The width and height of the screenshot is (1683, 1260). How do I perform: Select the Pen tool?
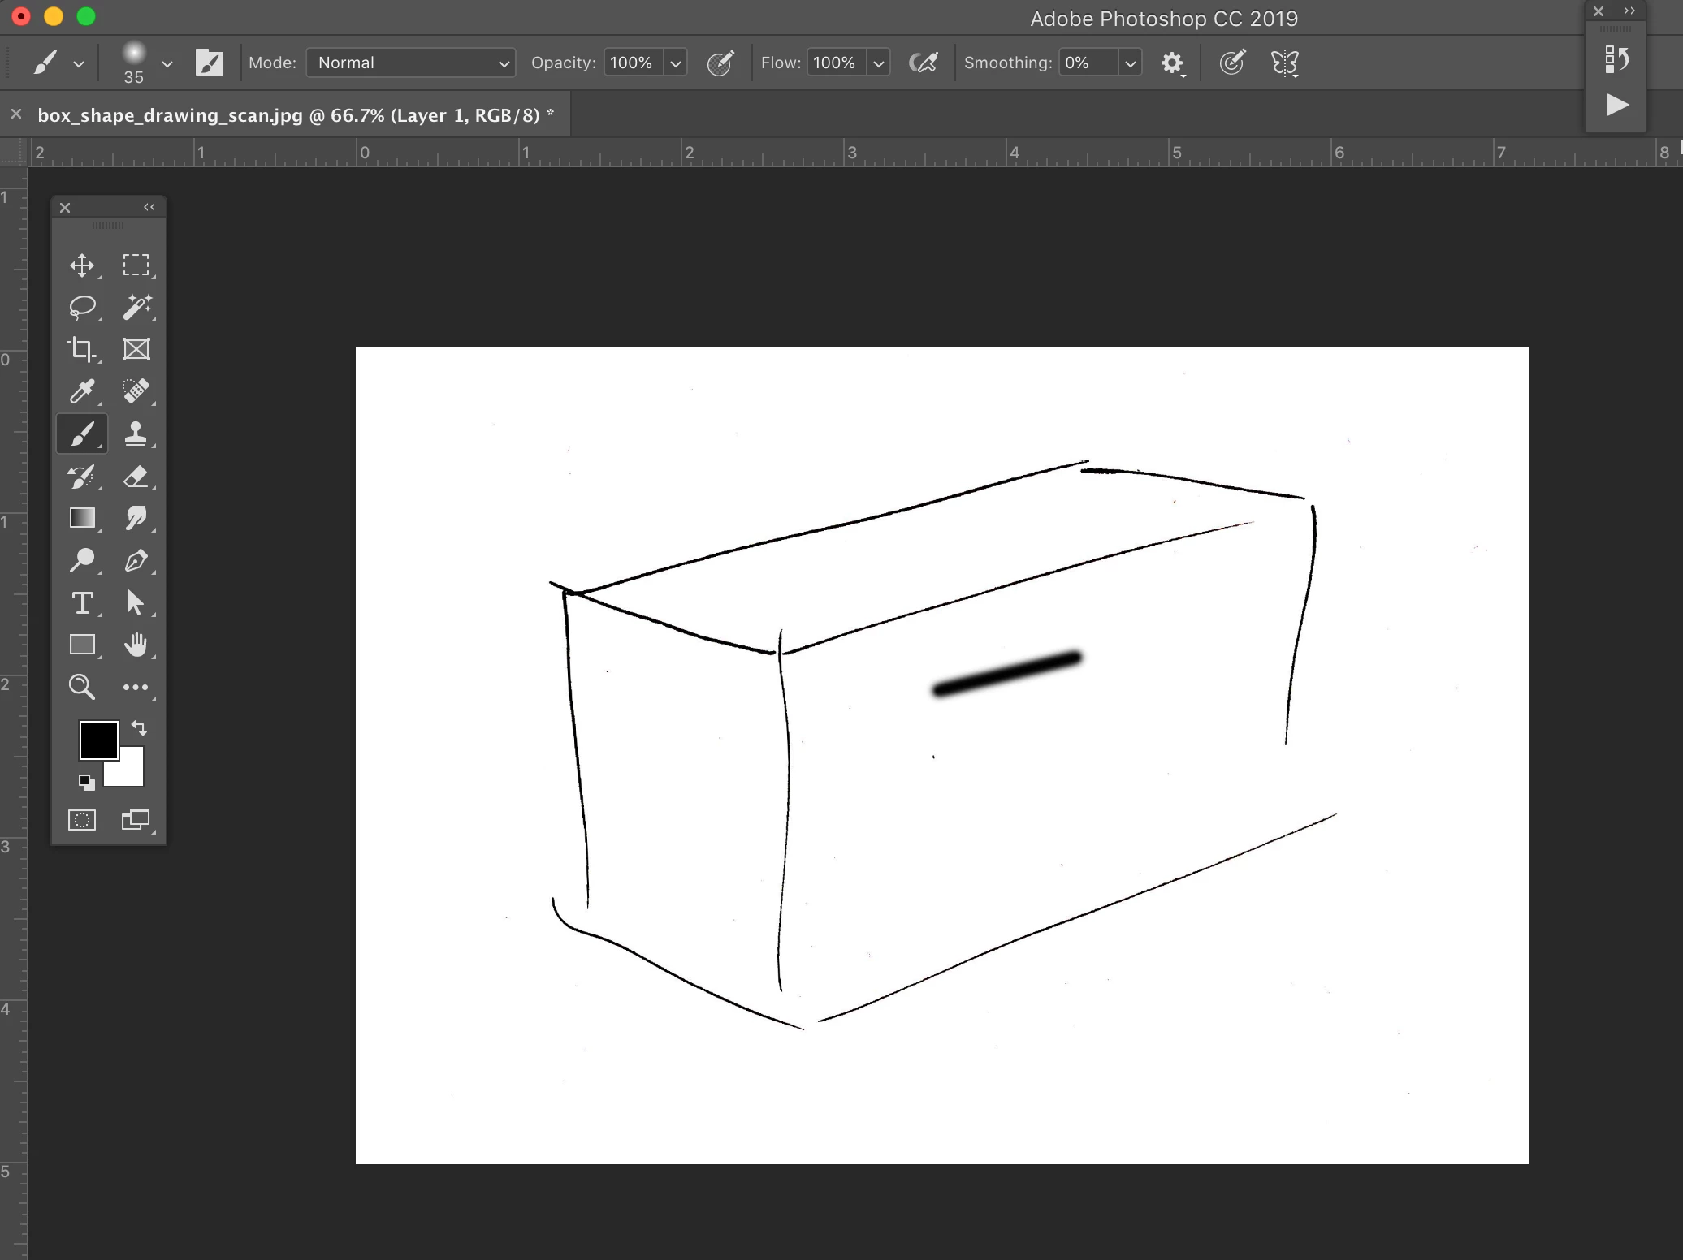tap(136, 560)
